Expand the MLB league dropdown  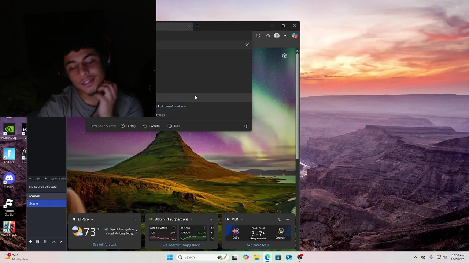click(241, 219)
